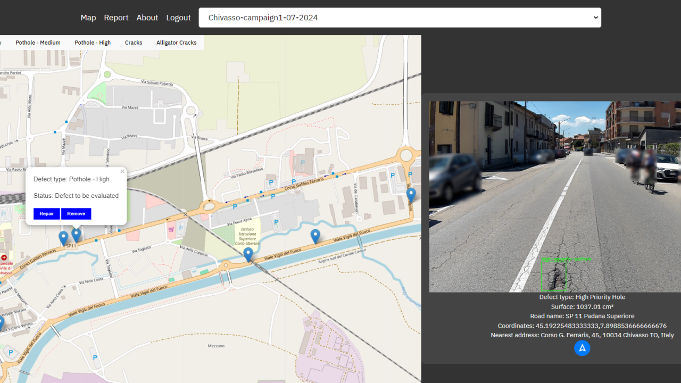Click the blue navigation arrow icon
This screenshot has width=681, height=383.
[582, 348]
